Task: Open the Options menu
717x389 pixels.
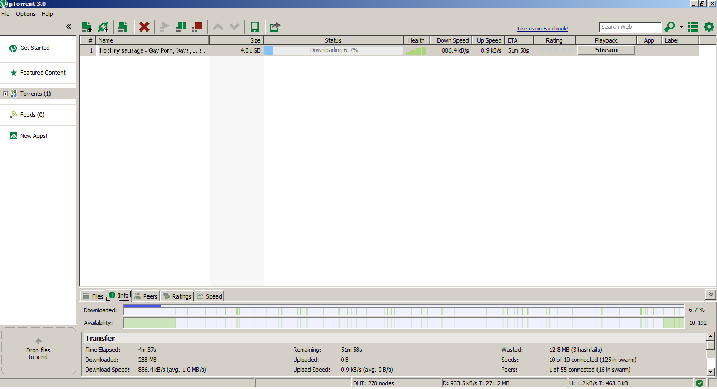Action: point(26,14)
